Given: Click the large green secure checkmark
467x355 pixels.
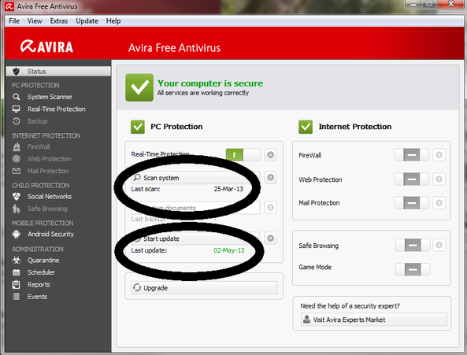Looking at the screenshot, I should tap(139, 87).
